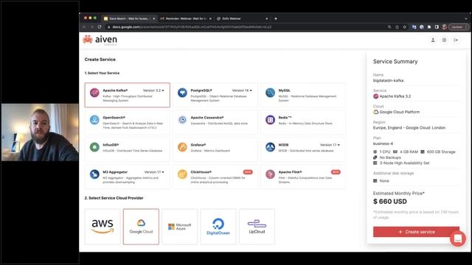Click the 3-Node High Availability Set text

point(404,163)
